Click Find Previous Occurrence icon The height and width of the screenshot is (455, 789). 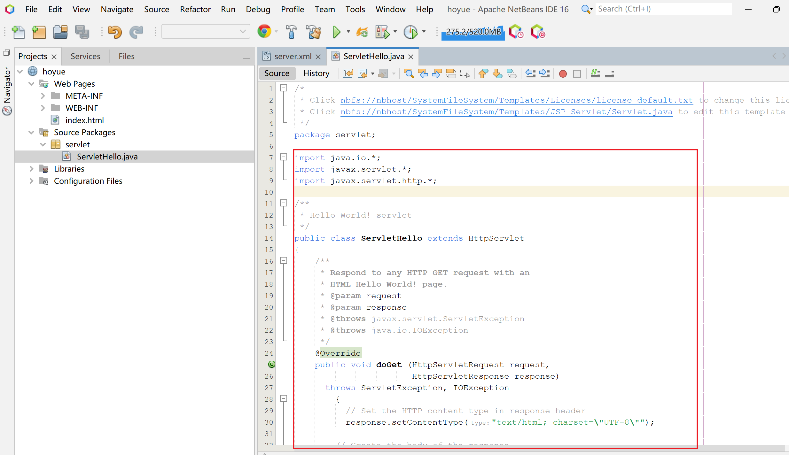423,73
